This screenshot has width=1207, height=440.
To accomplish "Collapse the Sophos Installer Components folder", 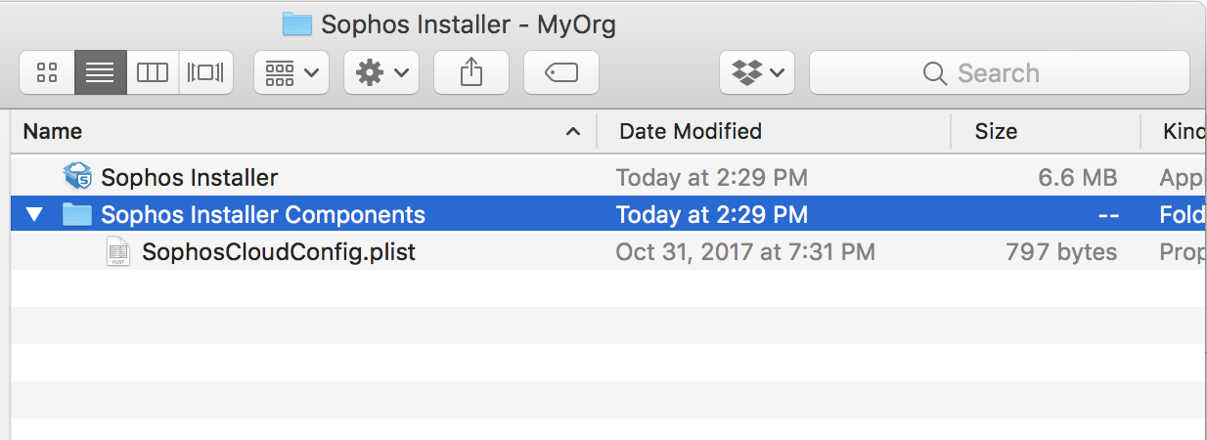I will (35, 215).
